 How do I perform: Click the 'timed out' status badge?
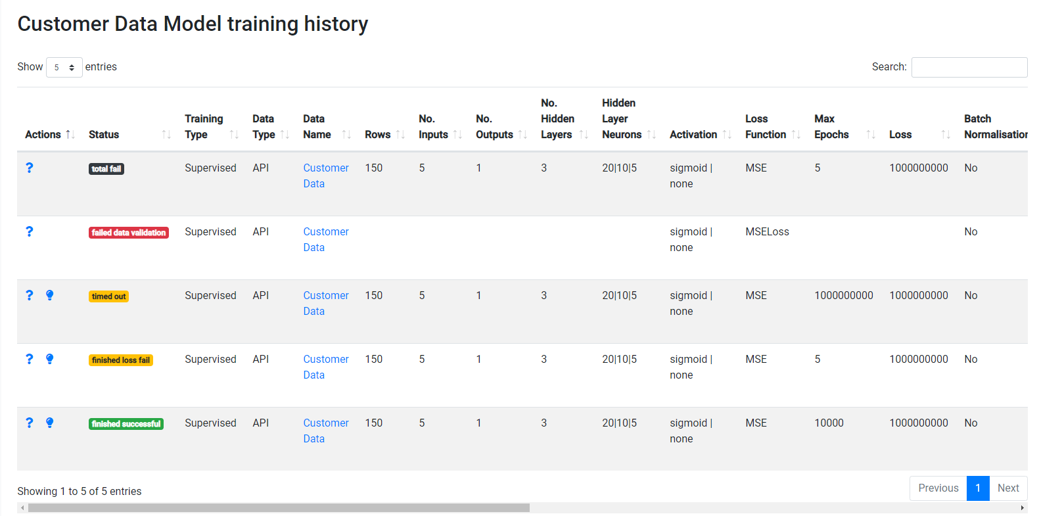tap(108, 296)
